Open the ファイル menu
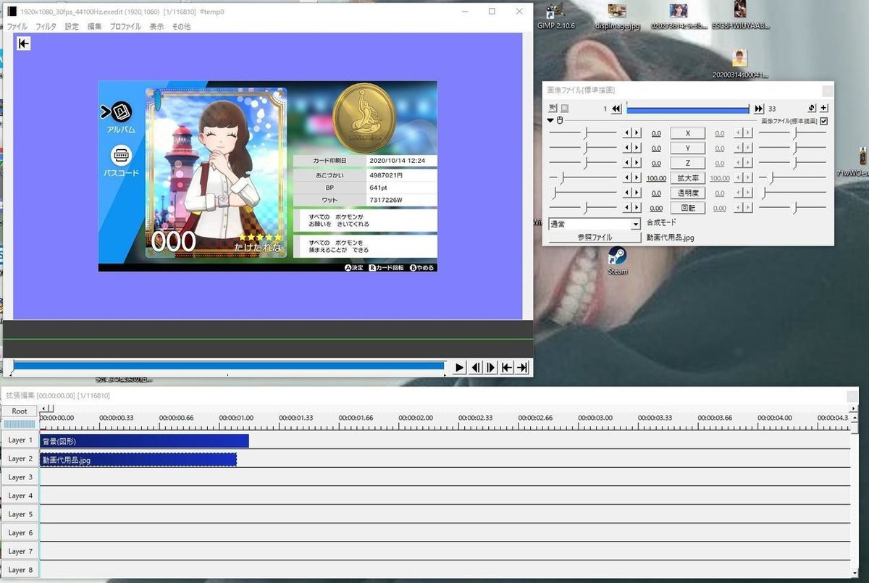 pyautogui.click(x=17, y=26)
